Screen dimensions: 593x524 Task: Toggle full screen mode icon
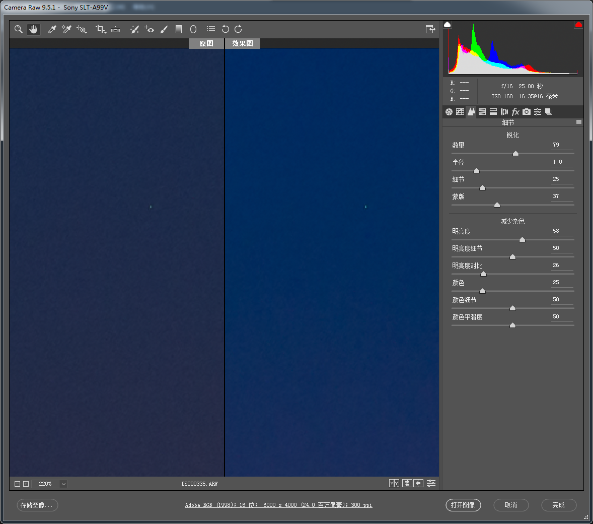point(430,29)
